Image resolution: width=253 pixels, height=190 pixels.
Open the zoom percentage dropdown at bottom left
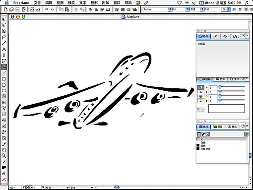point(23,188)
